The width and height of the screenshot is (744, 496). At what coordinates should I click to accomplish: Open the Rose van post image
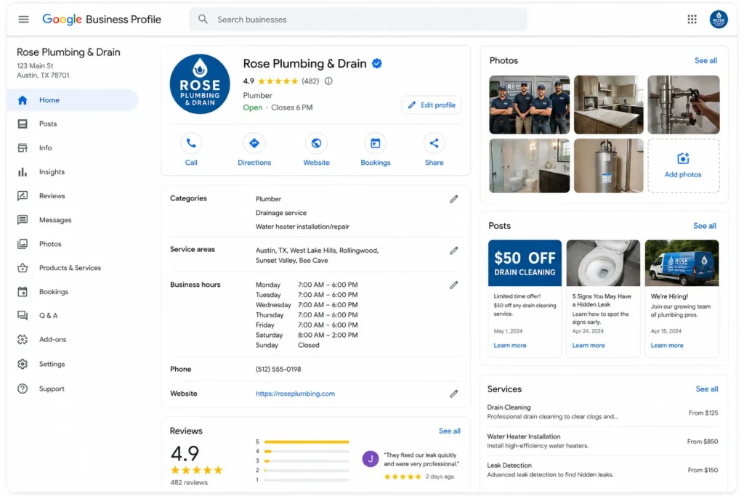682,263
